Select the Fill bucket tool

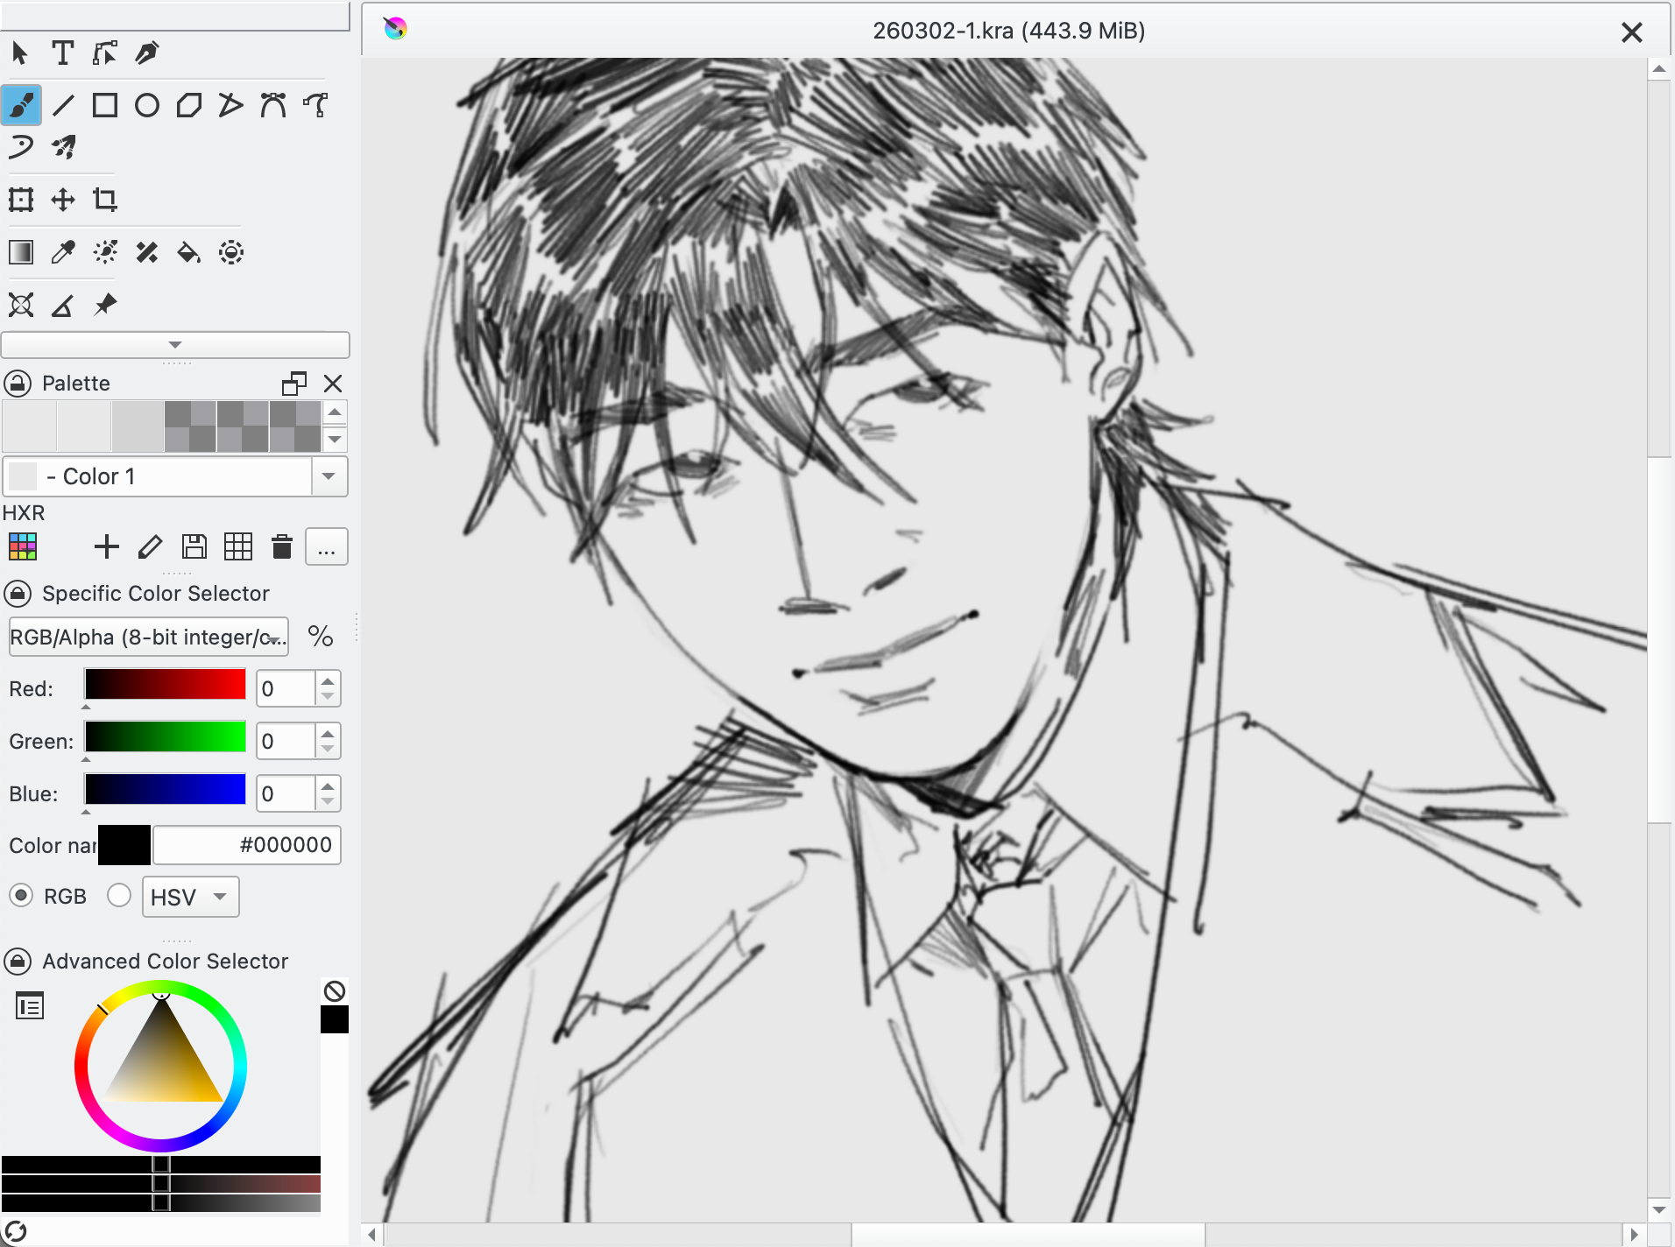coord(188,253)
